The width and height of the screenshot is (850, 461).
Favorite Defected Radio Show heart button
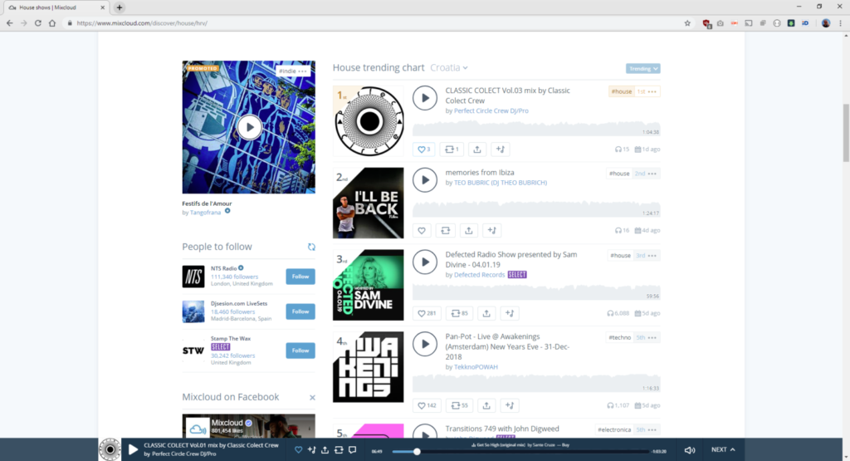point(427,313)
